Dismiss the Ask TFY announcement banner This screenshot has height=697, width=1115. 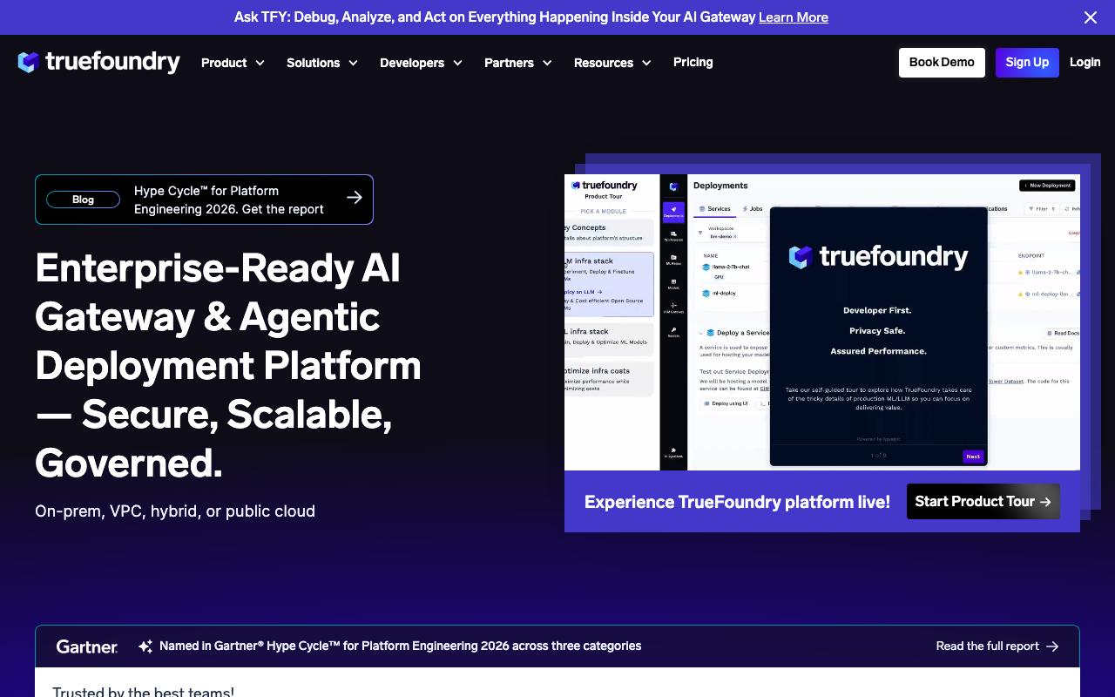click(x=1091, y=17)
